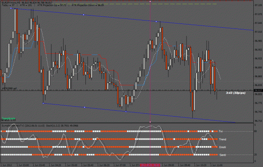Click the '1 Jun 05:00' time axis label

tap(71, 165)
